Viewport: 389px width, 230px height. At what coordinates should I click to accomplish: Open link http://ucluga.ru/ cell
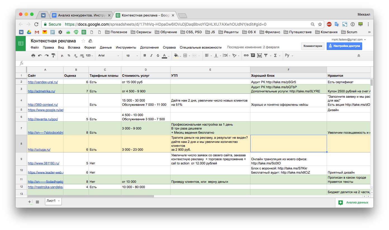(x=39, y=150)
